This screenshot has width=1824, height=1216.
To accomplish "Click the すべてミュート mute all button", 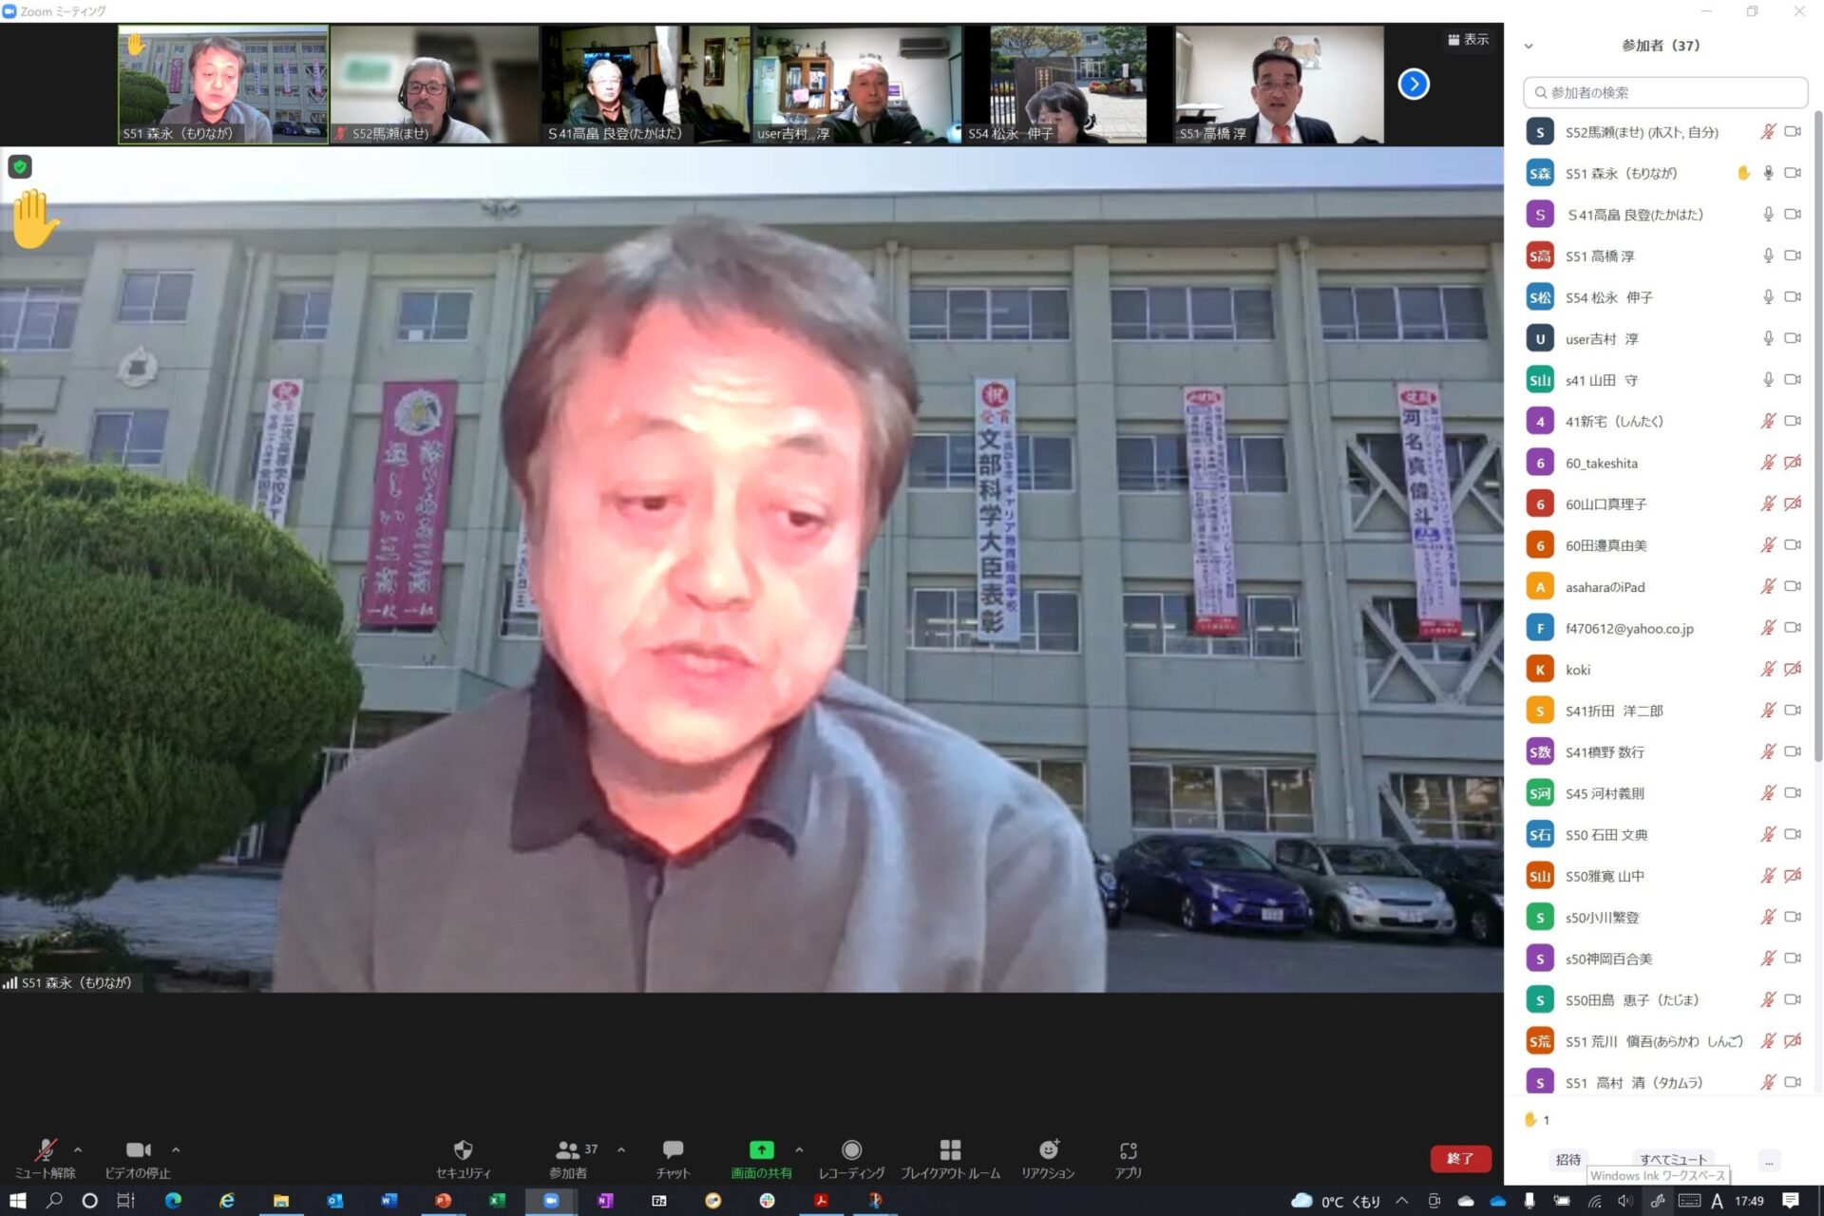I will tap(1673, 1160).
